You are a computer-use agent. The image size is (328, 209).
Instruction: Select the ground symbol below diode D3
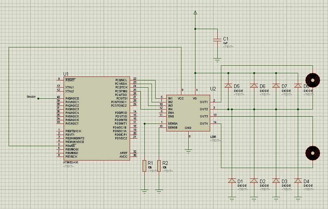(x=276, y=199)
